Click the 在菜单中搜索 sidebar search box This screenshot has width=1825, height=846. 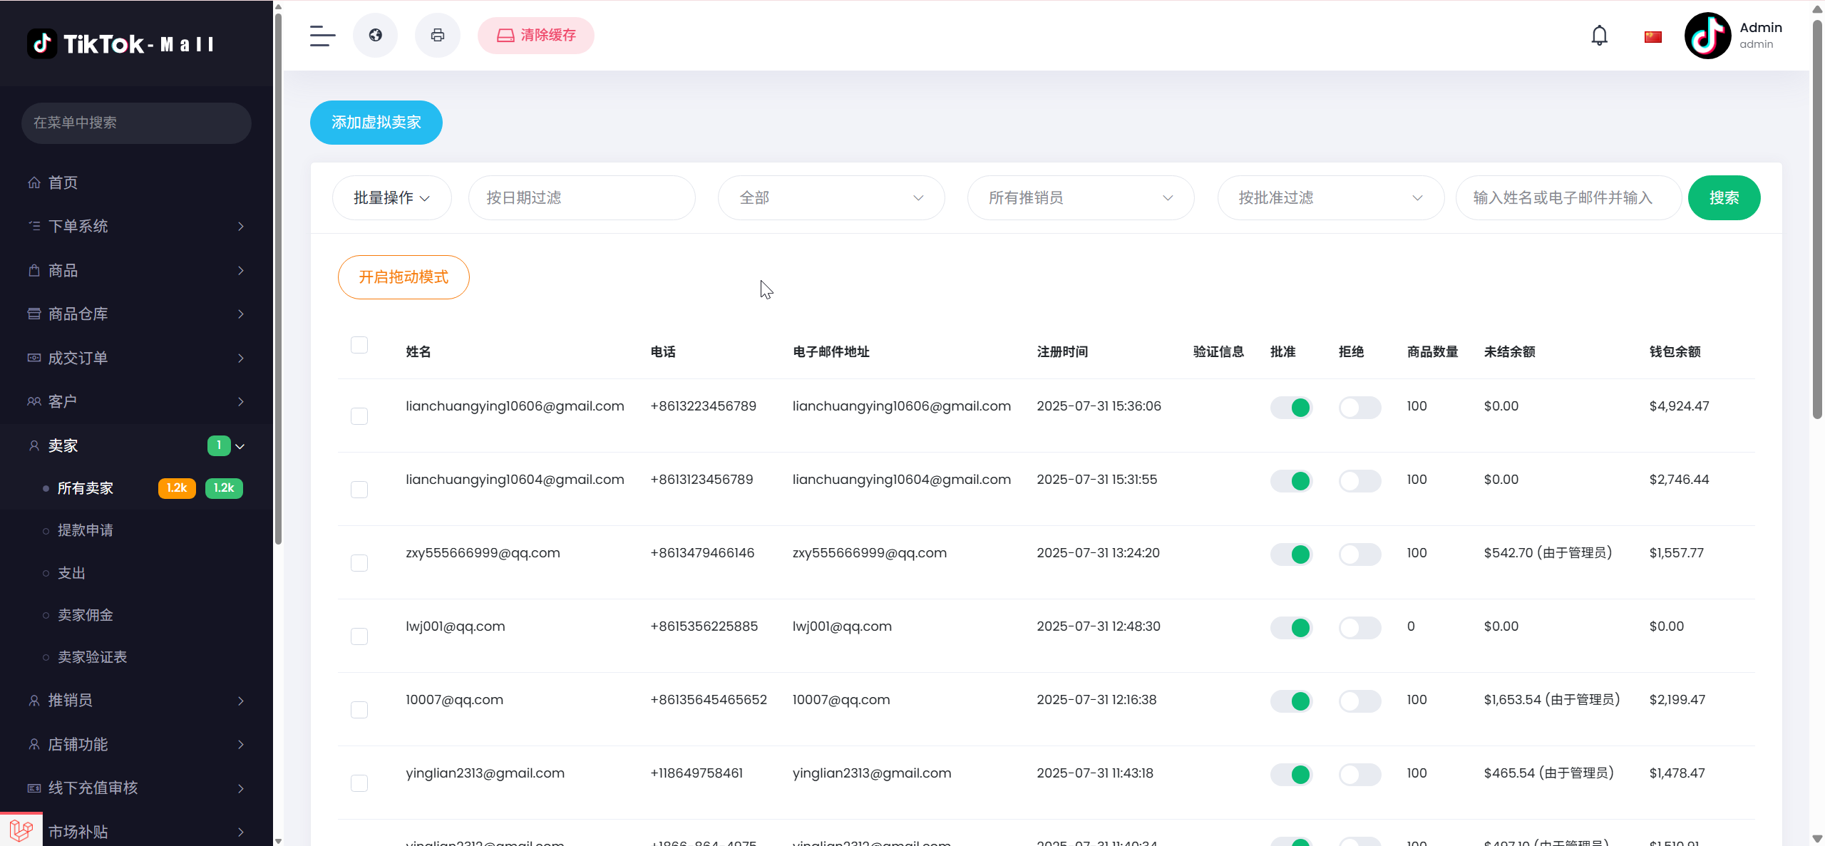point(136,123)
